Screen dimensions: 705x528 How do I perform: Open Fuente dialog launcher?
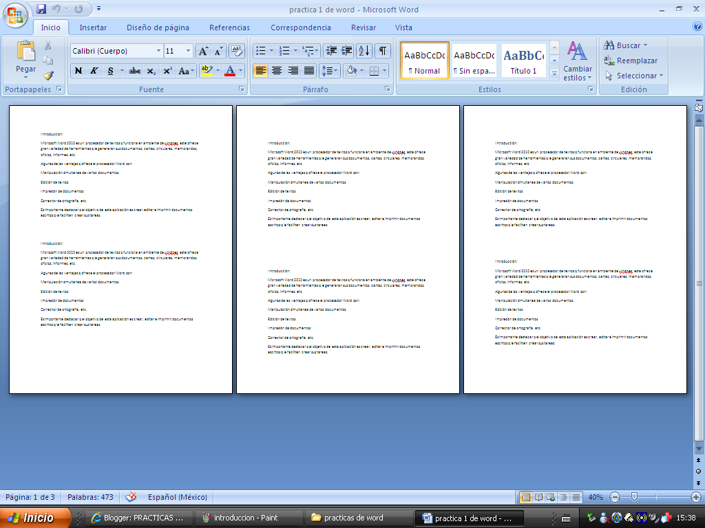[242, 89]
